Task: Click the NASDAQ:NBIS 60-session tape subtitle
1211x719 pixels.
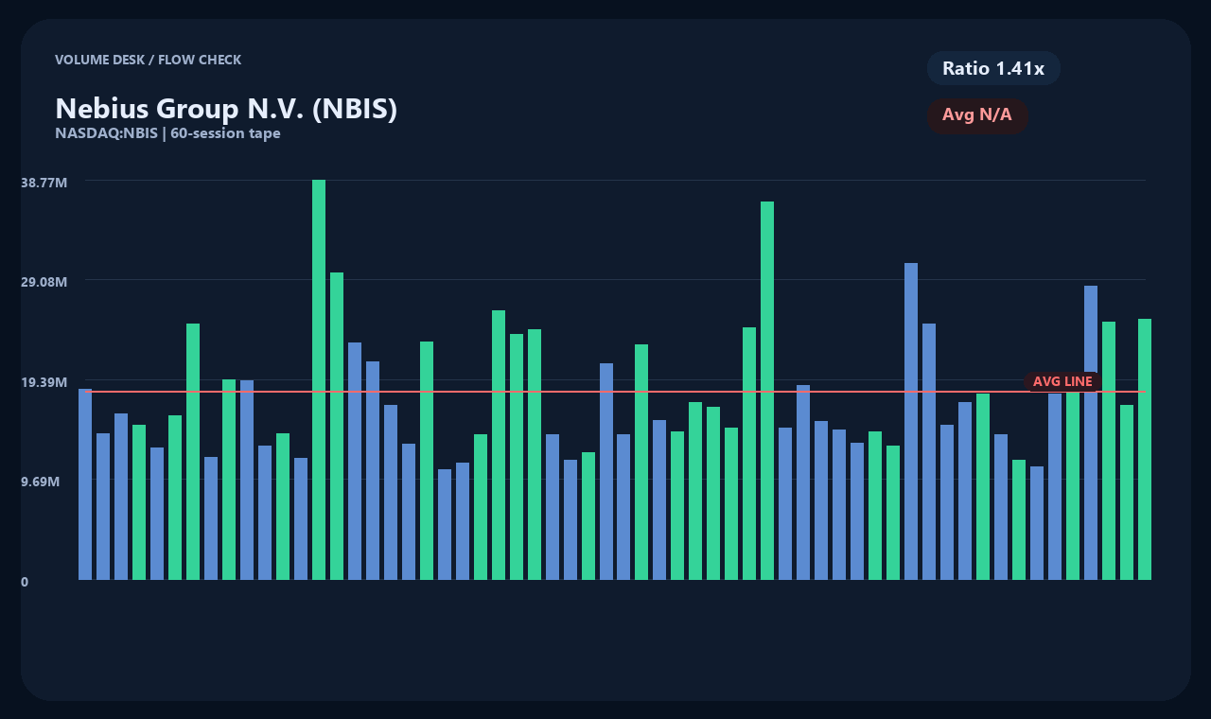Action: 167,133
